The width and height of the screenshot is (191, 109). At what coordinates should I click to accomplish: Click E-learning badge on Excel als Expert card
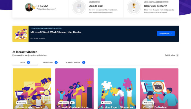[106, 103]
